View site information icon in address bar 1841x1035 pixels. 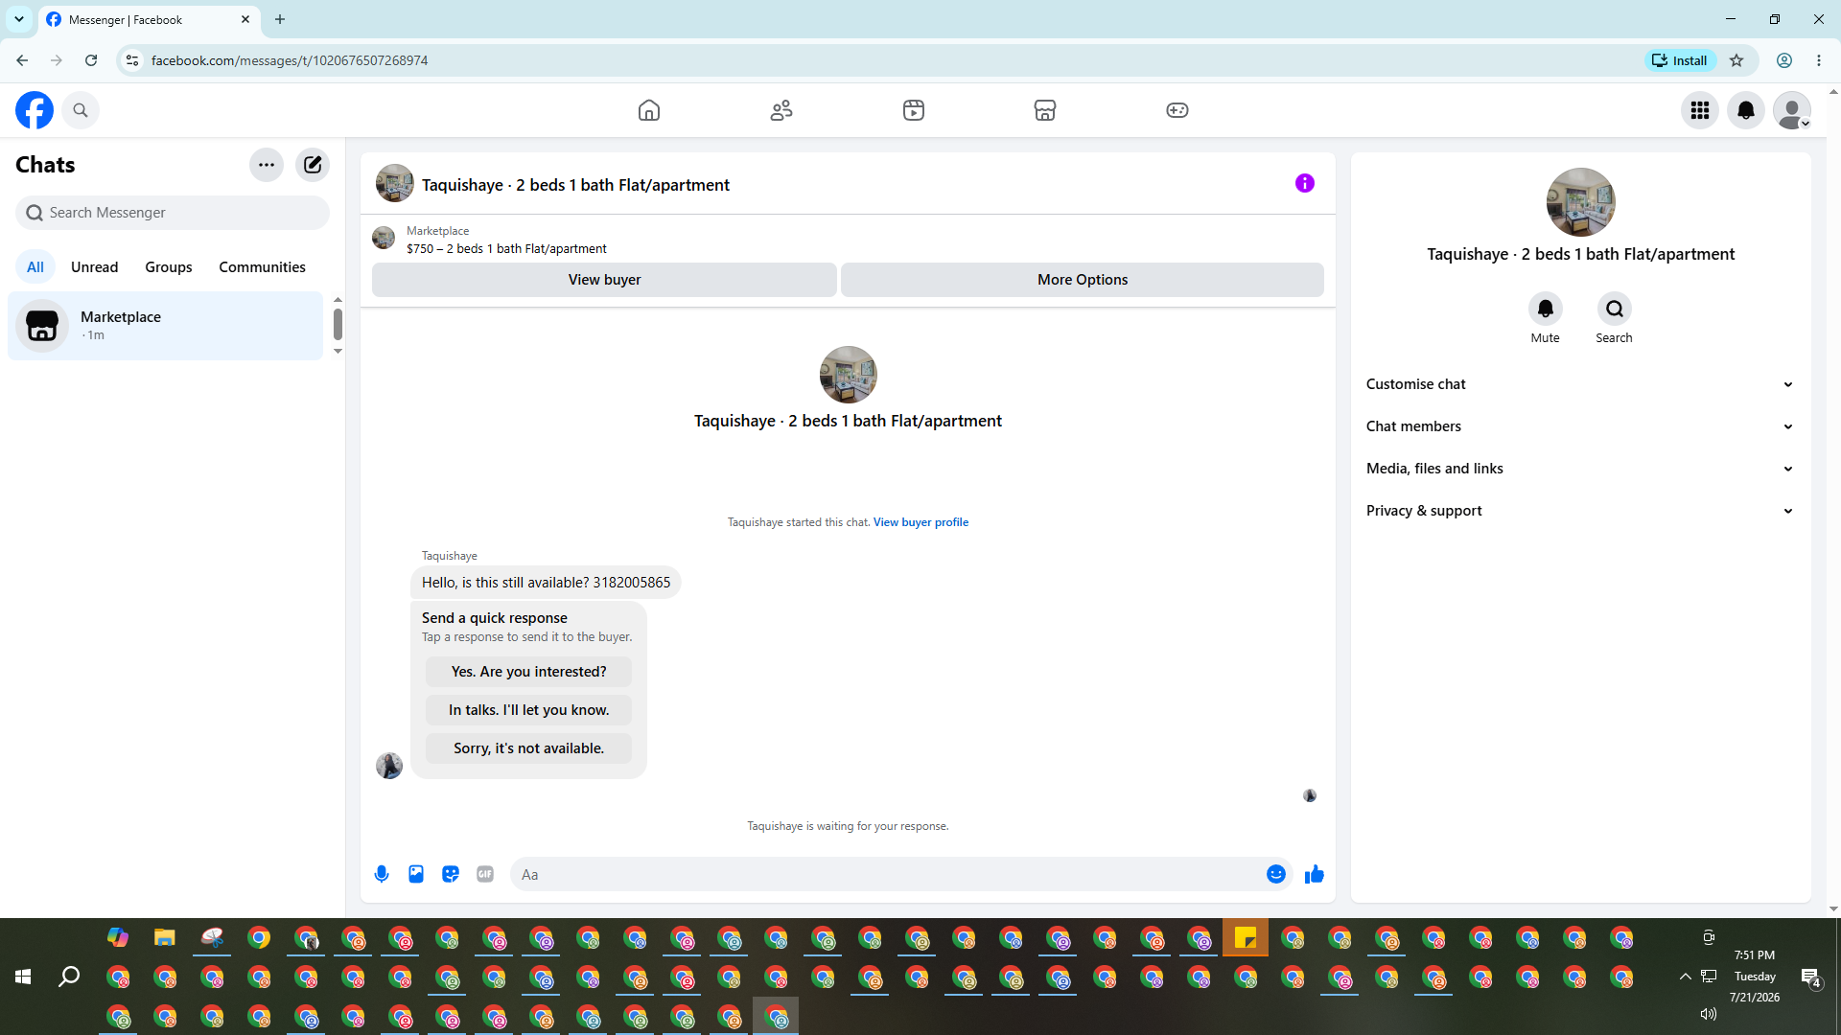(x=132, y=60)
